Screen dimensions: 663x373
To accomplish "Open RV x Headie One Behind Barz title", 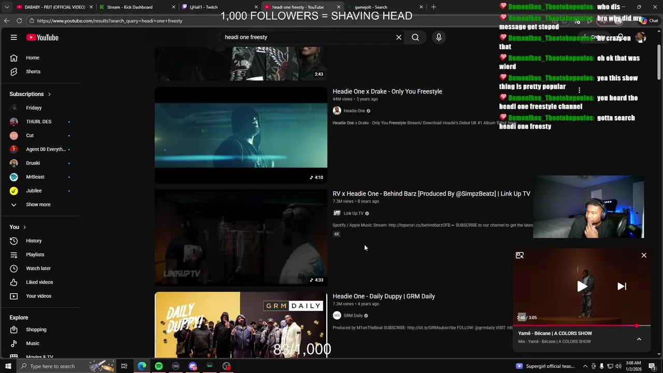I will tap(431, 194).
